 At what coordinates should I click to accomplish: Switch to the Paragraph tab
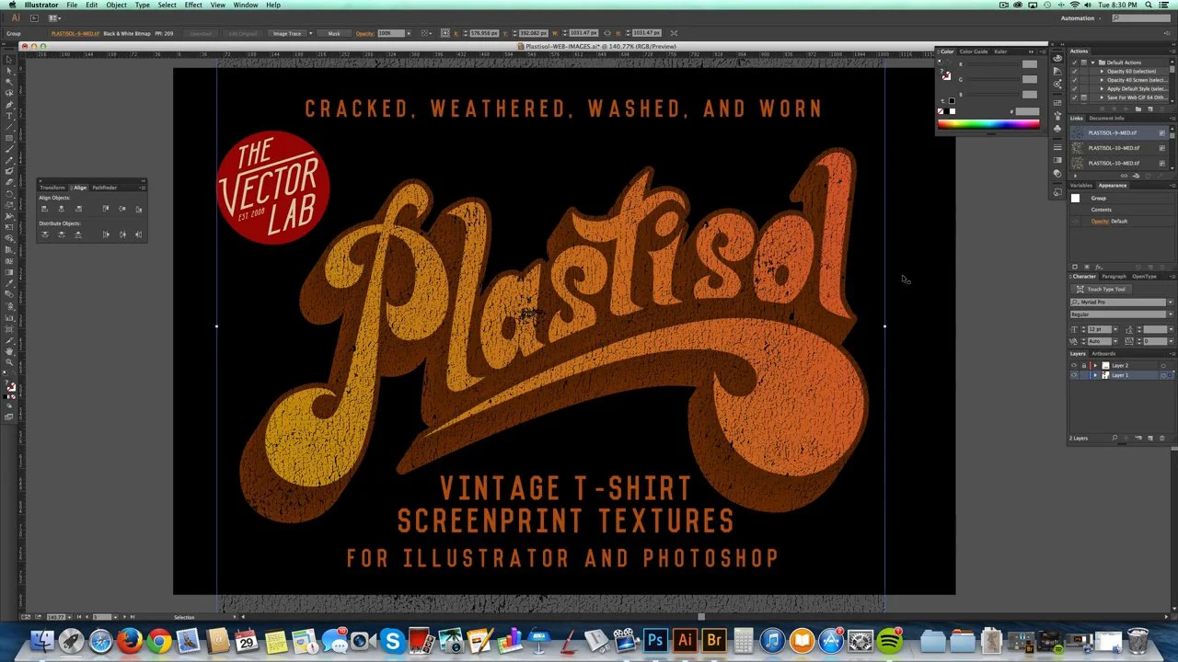(1114, 276)
